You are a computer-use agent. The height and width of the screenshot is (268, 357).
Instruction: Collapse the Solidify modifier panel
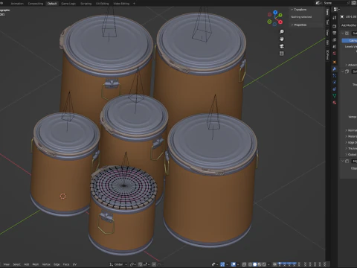coord(343,71)
